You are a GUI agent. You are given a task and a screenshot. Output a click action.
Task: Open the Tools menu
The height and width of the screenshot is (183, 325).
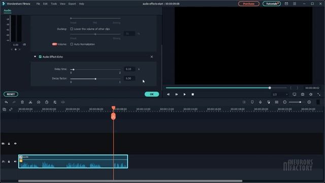(x=54, y=4)
